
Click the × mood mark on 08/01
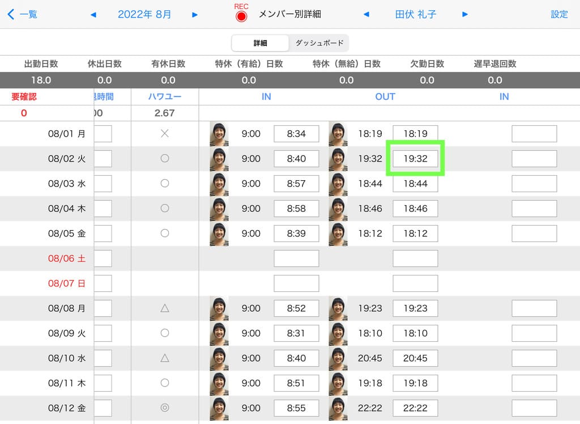[x=165, y=134]
